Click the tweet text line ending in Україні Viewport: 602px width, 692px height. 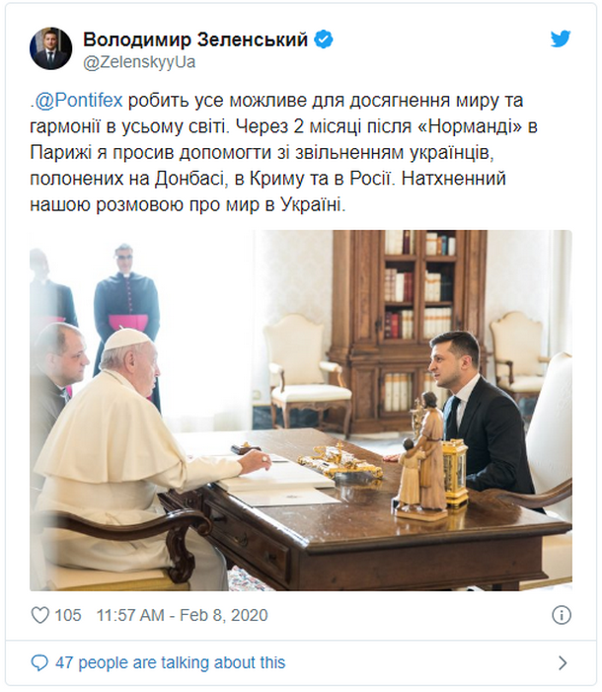point(188,204)
